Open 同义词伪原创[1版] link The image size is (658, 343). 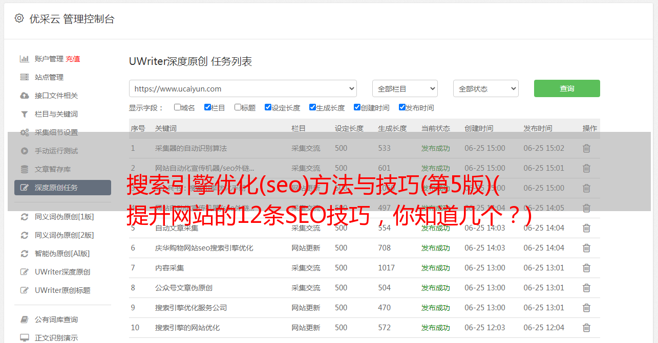tap(64, 217)
